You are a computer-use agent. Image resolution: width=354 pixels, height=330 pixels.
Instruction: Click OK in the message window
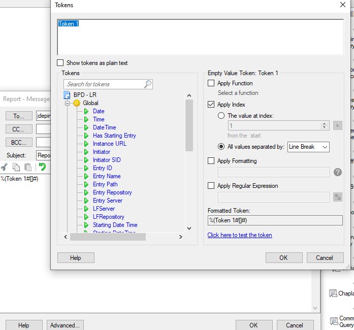point(254,325)
